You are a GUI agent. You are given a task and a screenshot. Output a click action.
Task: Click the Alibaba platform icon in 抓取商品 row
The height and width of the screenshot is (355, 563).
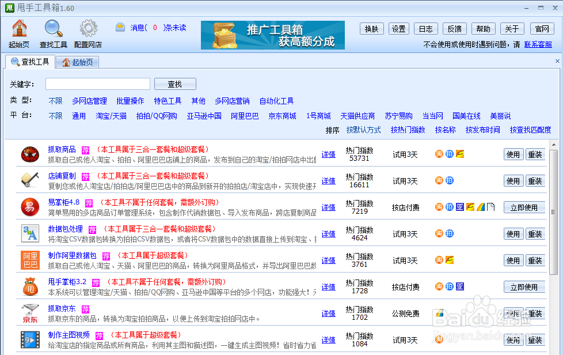pos(460,154)
